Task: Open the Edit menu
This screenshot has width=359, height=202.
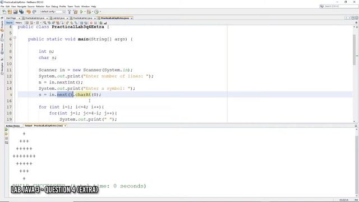Action: click(7, 6)
